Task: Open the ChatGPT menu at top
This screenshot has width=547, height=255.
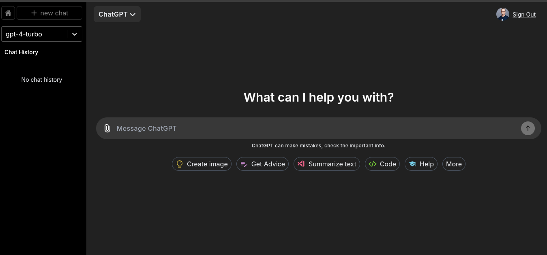Action: pos(117,14)
